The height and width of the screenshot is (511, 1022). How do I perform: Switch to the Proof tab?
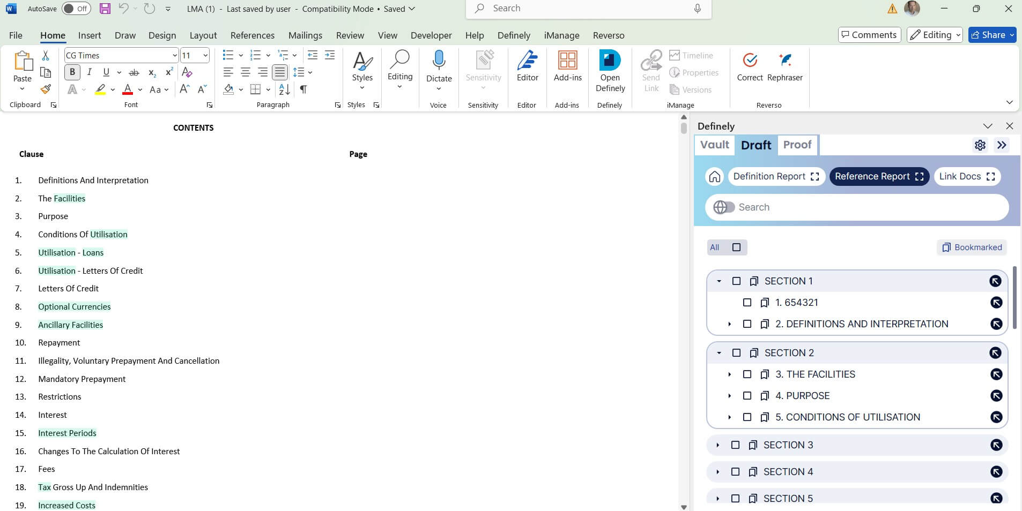tap(797, 145)
